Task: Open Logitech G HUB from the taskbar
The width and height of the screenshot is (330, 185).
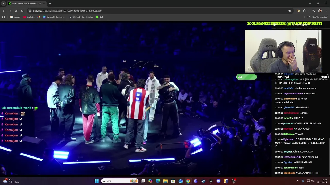Action: [211, 181]
